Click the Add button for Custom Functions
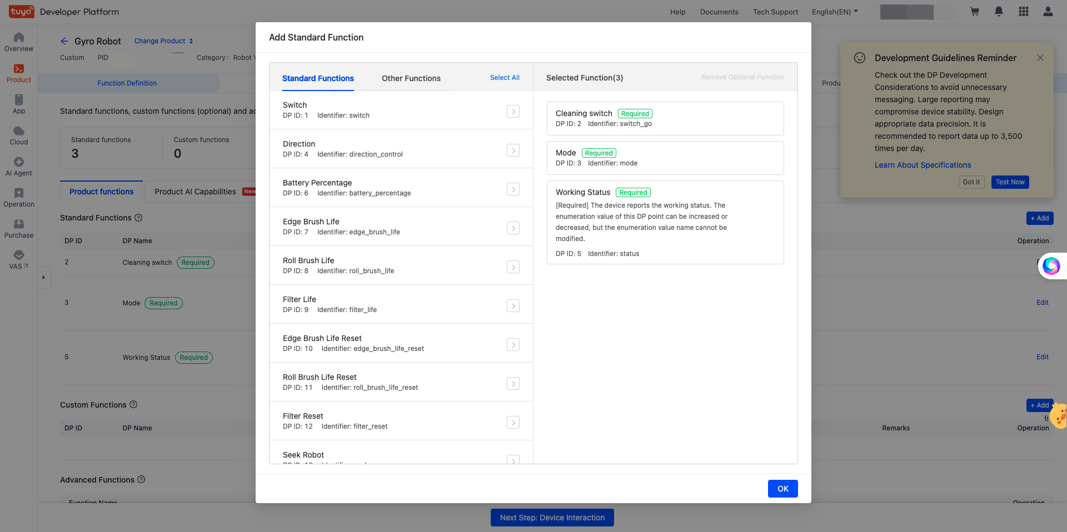Image resolution: width=1067 pixels, height=532 pixels. [x=1039, y=405]
